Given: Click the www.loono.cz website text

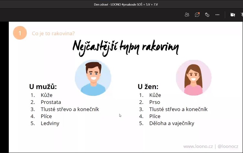Looking at the screenshot, I should (198, 146).
